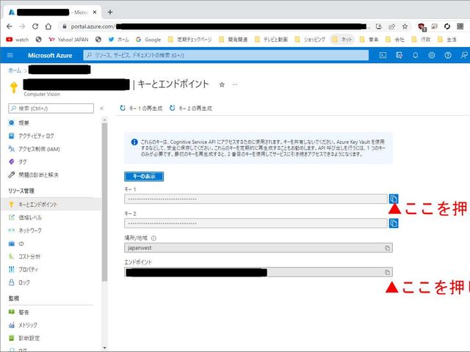Copy キー 2 with copy icon

[394, 223]
